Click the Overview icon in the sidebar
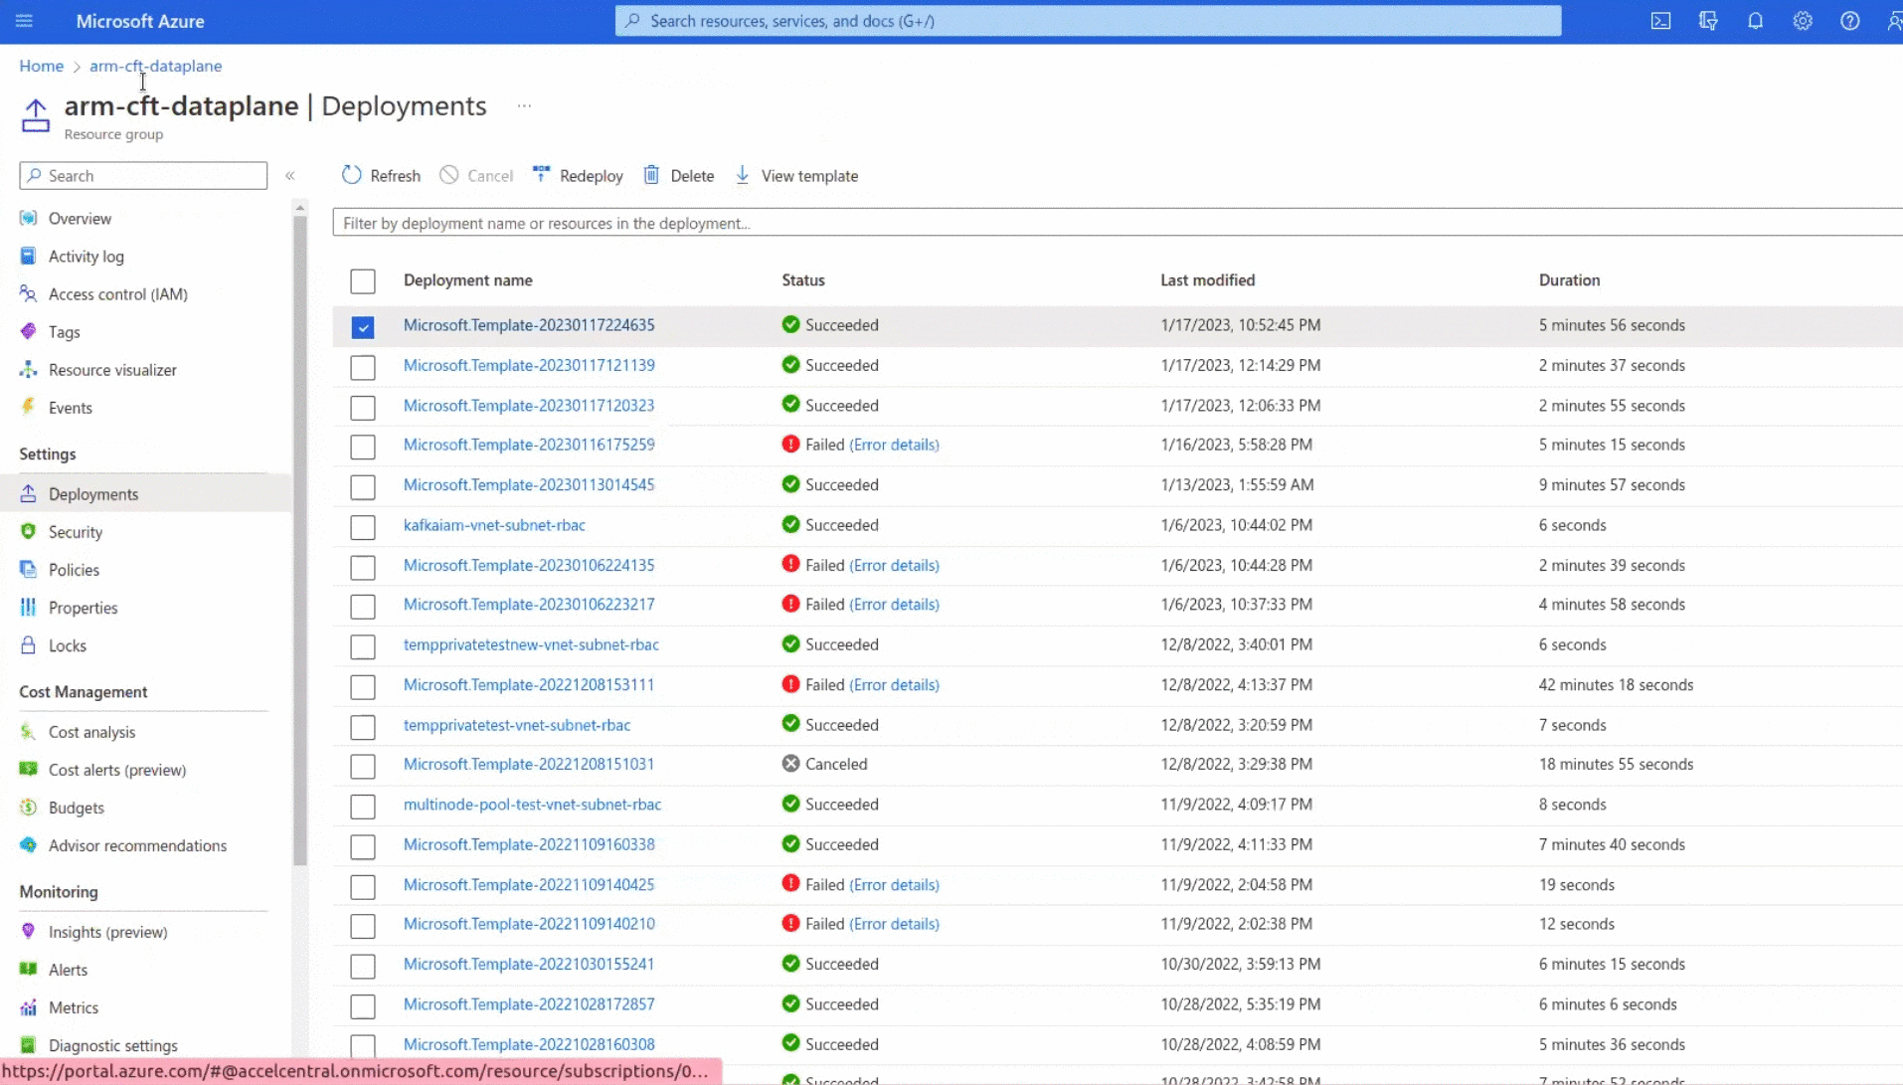Screen dimensions: 1903x1085 pos(28,218)
